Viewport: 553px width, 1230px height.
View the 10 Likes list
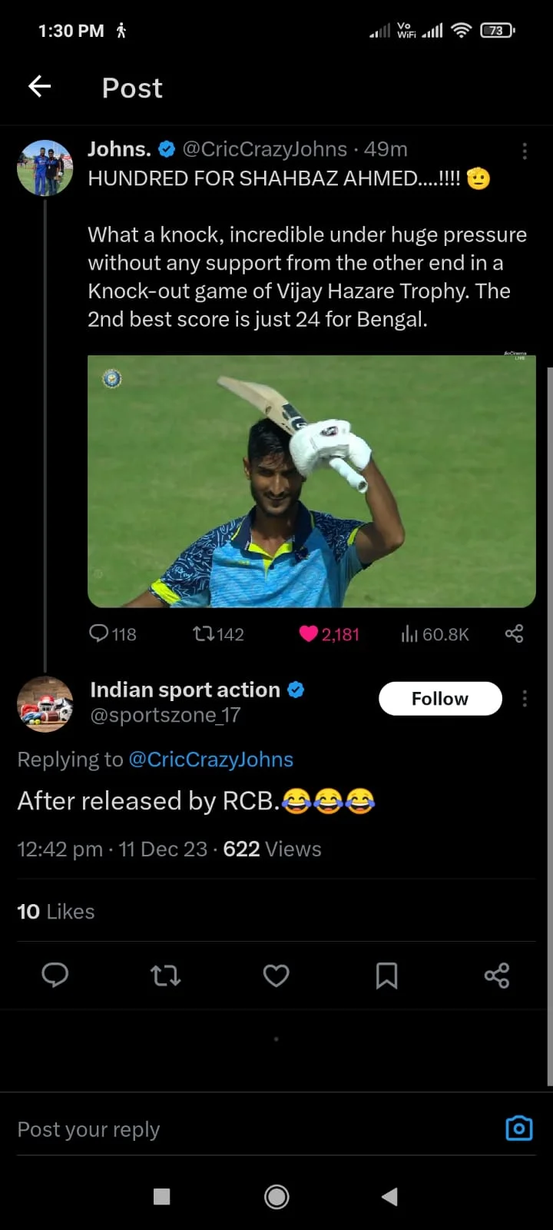pos(56,912)
